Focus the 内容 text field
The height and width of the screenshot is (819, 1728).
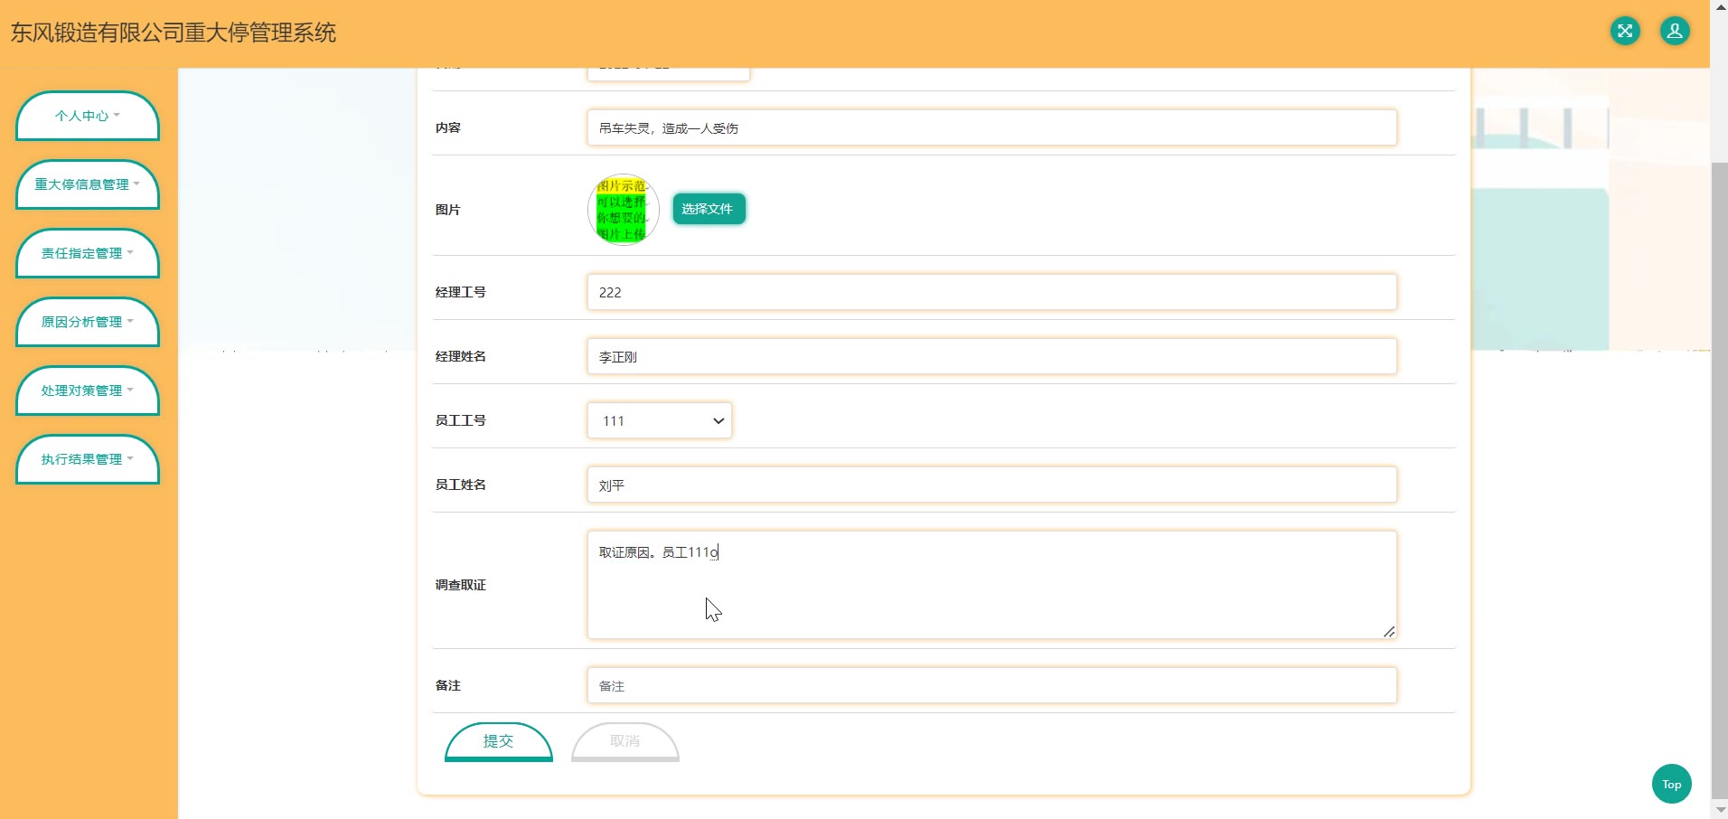(991, 127)
